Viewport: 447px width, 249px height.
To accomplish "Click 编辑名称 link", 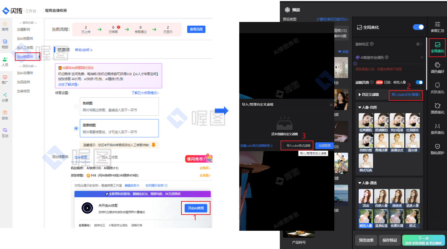I will [132, 185].
